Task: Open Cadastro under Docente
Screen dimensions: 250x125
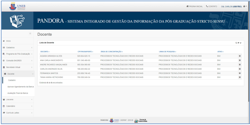Action: click(12, 80)
